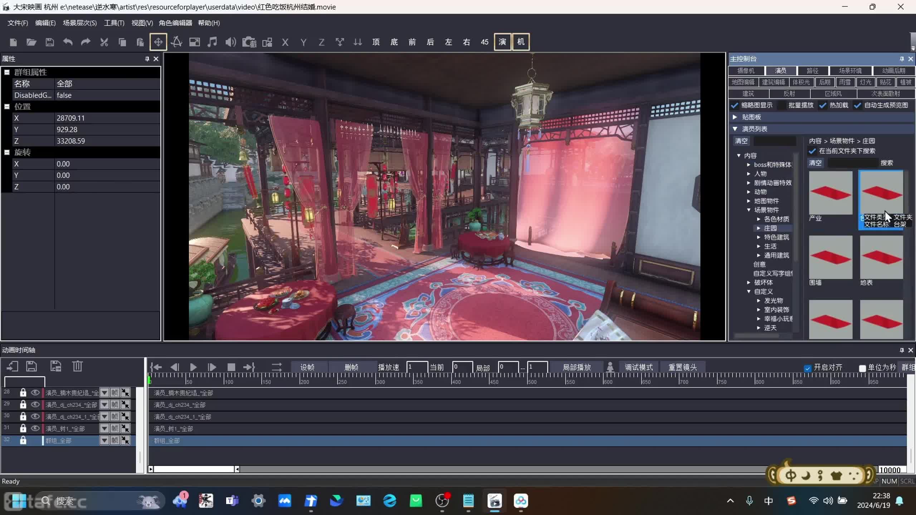Open Microsoft Edge from taskbar

(389, 501)
